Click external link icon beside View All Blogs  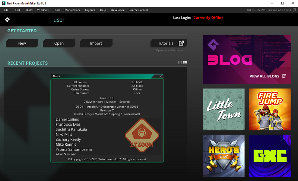tap(284, 76)
